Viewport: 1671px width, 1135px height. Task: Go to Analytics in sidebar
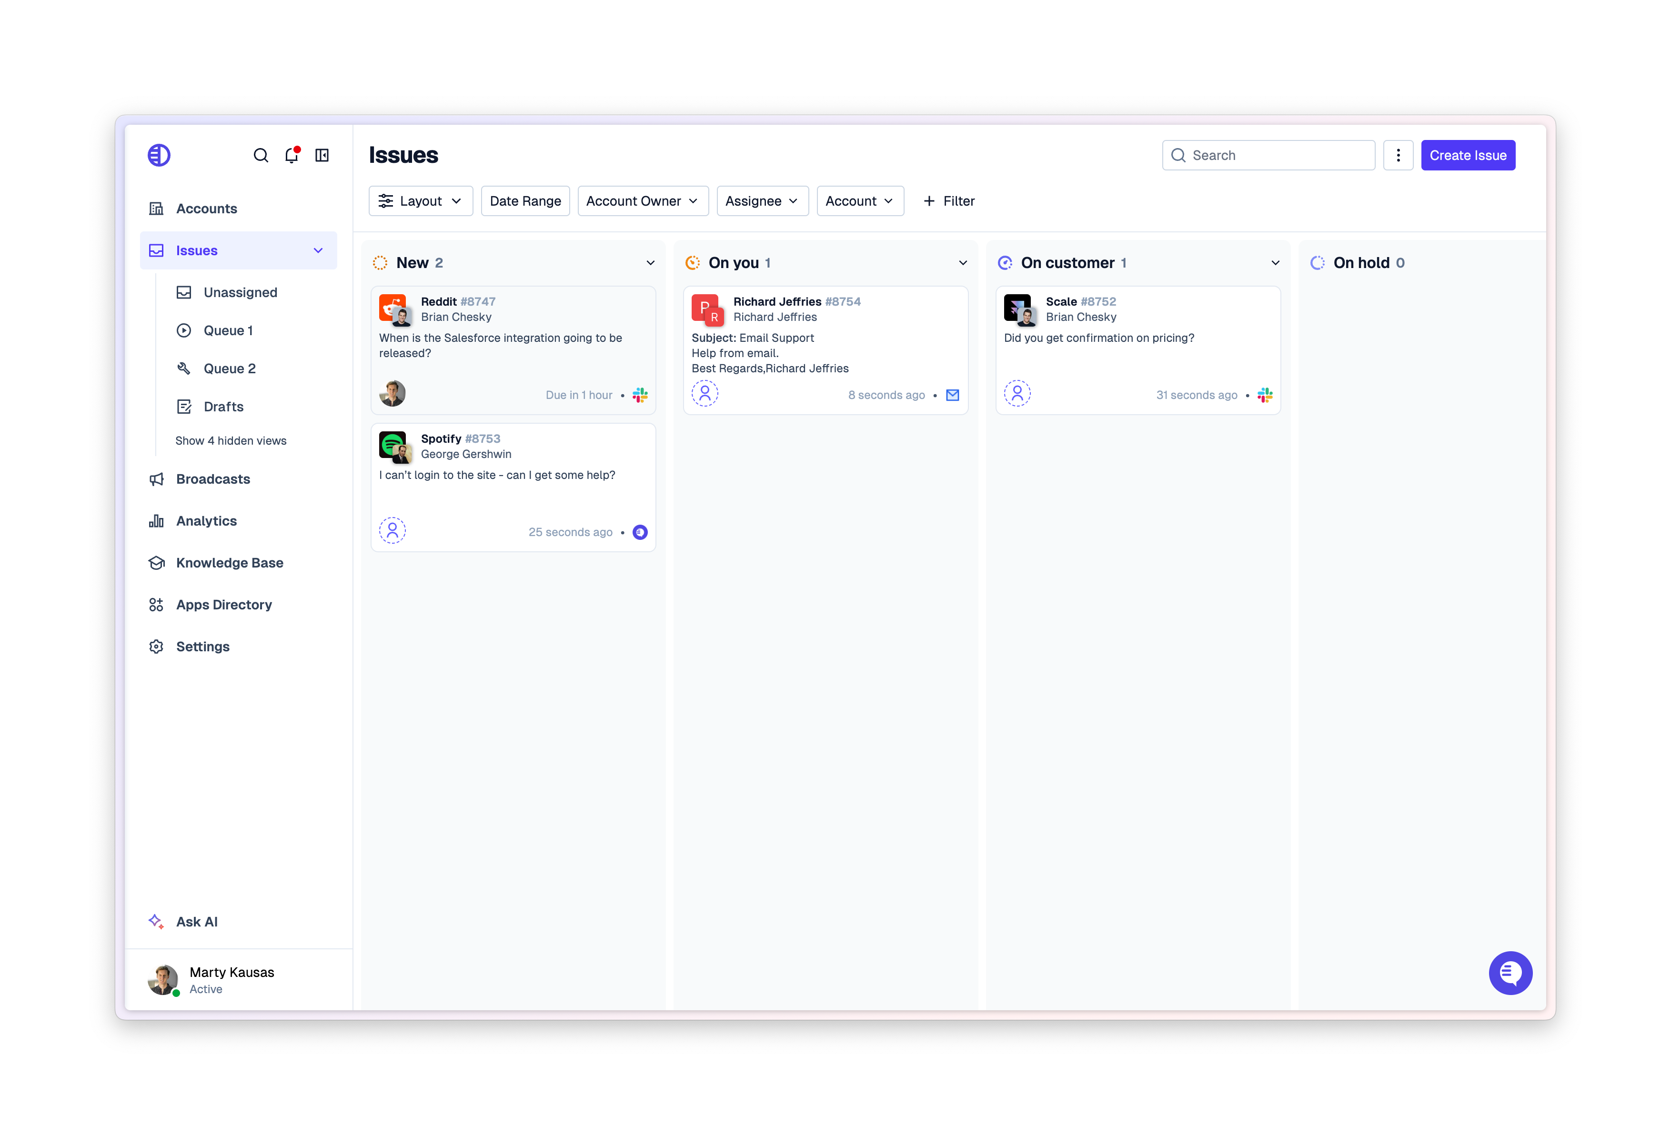point(206,520)
